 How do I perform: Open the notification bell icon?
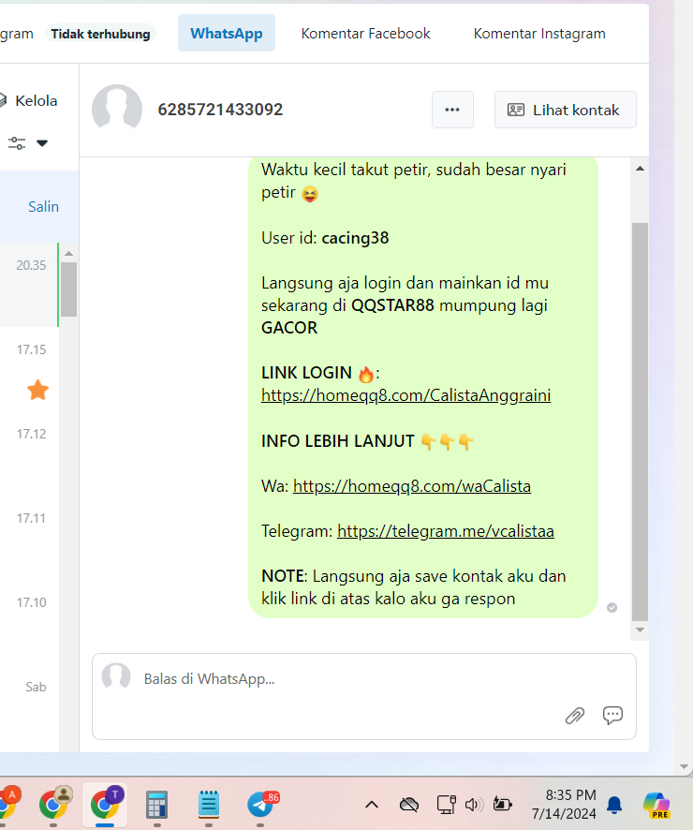(x=614, y=805)
